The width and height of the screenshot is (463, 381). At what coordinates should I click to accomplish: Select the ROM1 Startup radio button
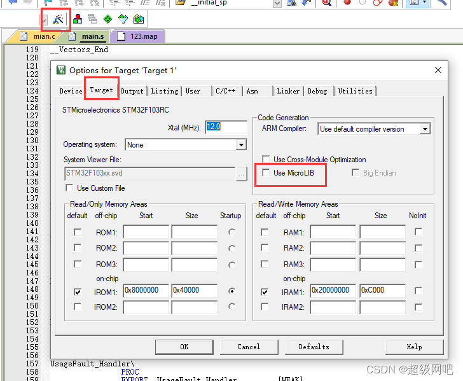pos(231,232)
